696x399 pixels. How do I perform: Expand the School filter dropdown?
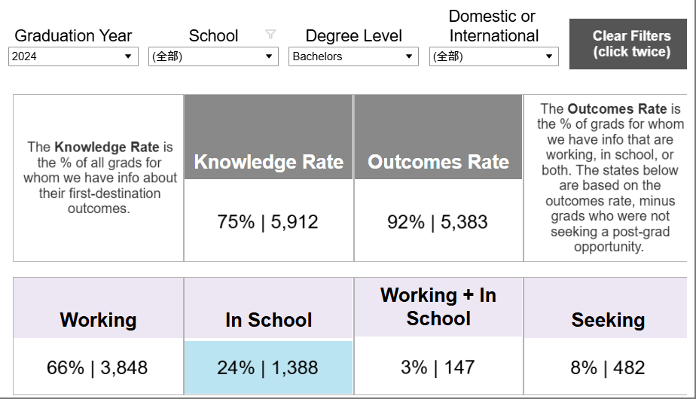(213, 56)
